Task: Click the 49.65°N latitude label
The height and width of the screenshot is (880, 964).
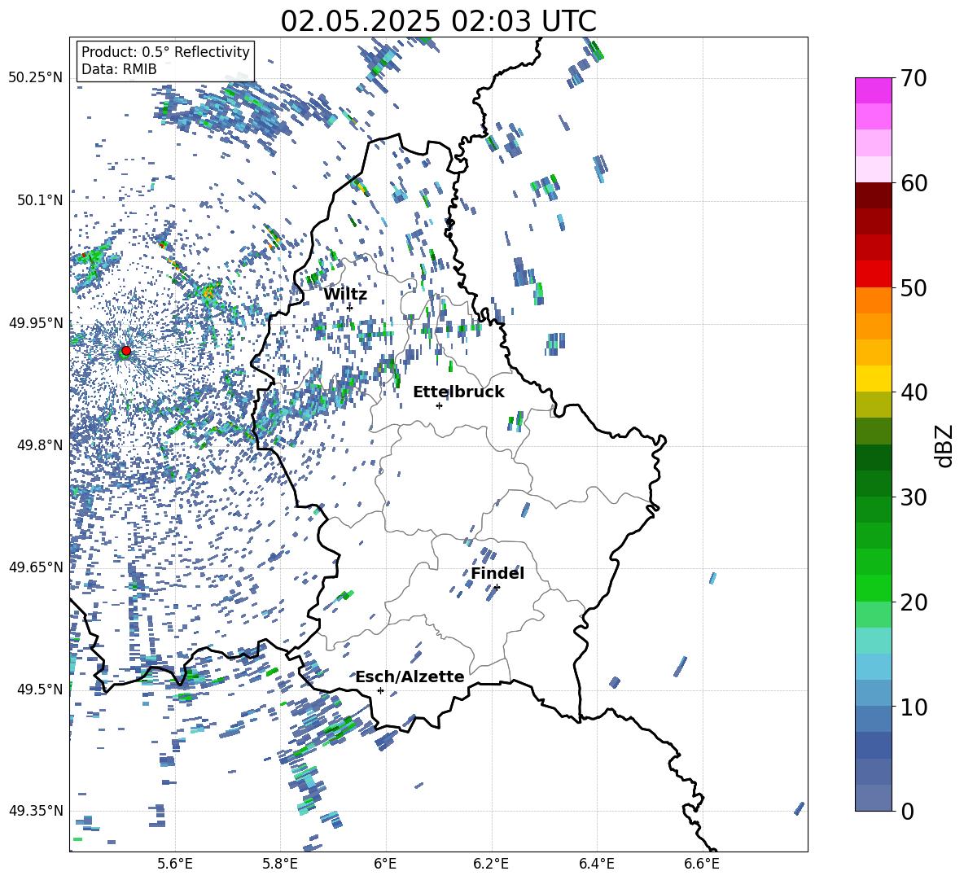Action: pos(36,567)
